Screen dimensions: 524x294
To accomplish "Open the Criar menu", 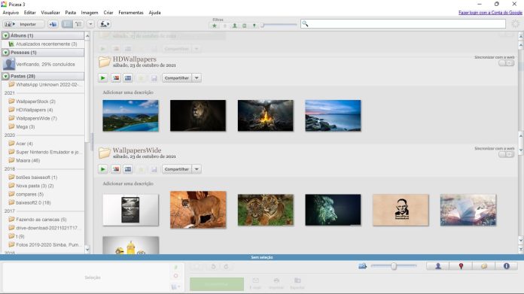I will pyautogui.click(x=108, y=12).
